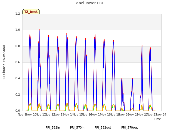
Task: Click the 1.2 y-axis tick label
Action: tap(18, 14)
